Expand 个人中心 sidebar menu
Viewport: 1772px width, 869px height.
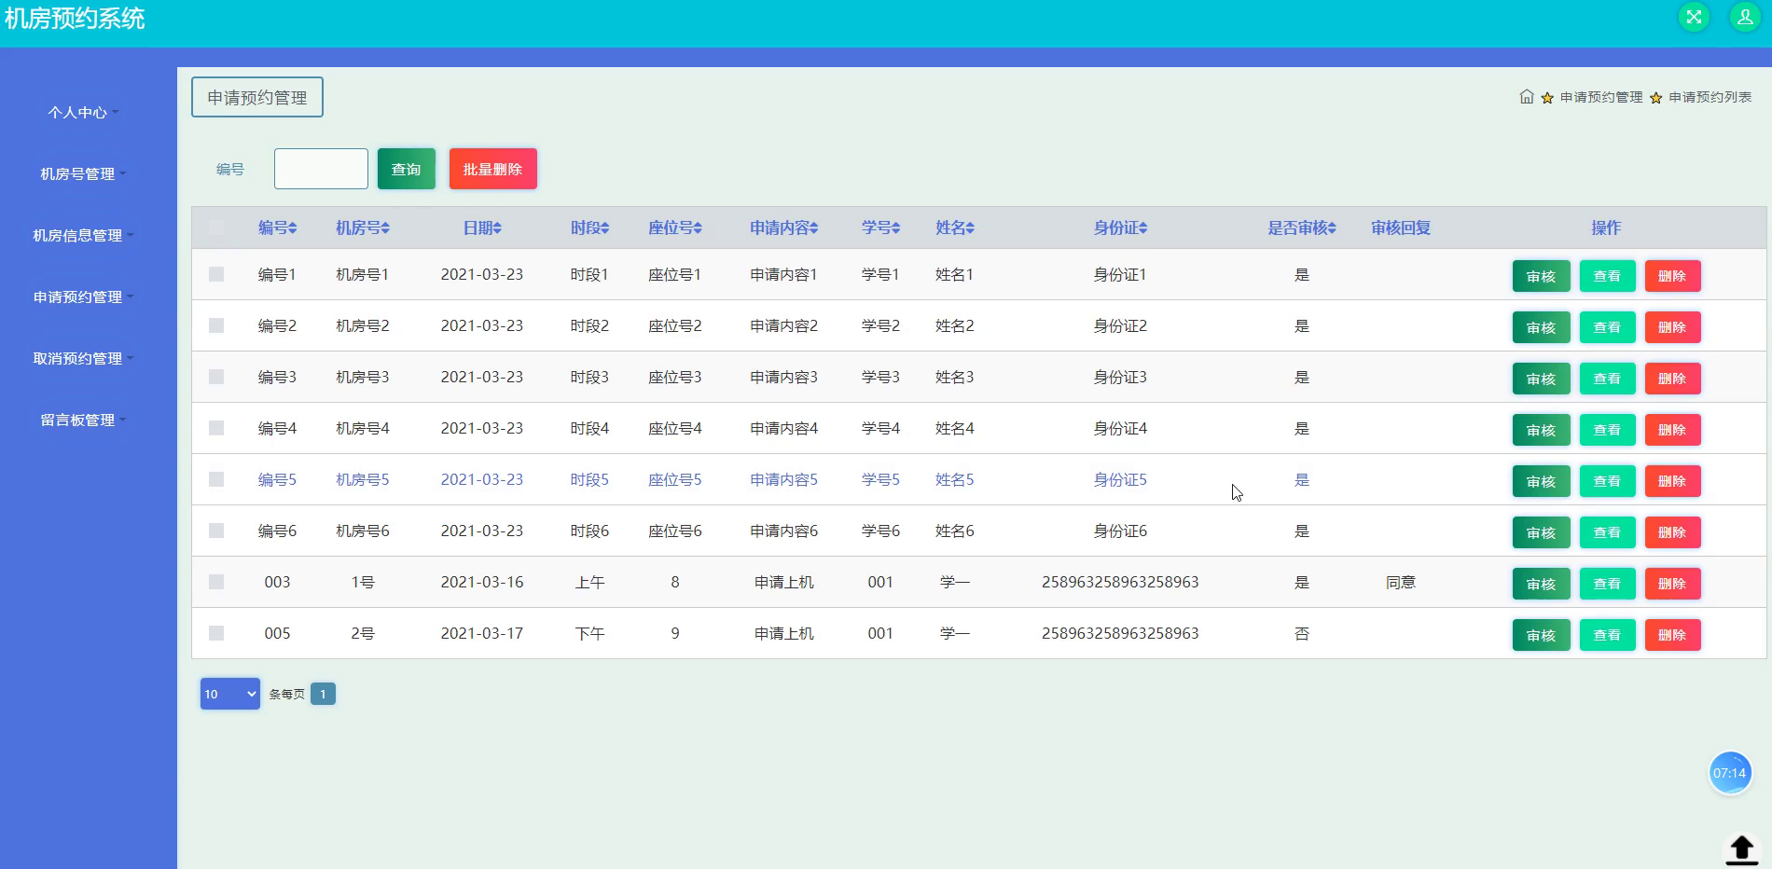(x=83, y=113)
